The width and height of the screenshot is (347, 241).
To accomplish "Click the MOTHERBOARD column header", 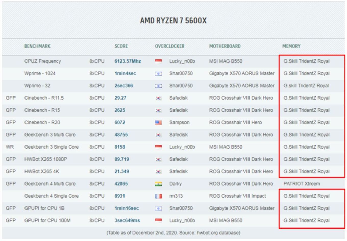I will click(x=225, y=46).
